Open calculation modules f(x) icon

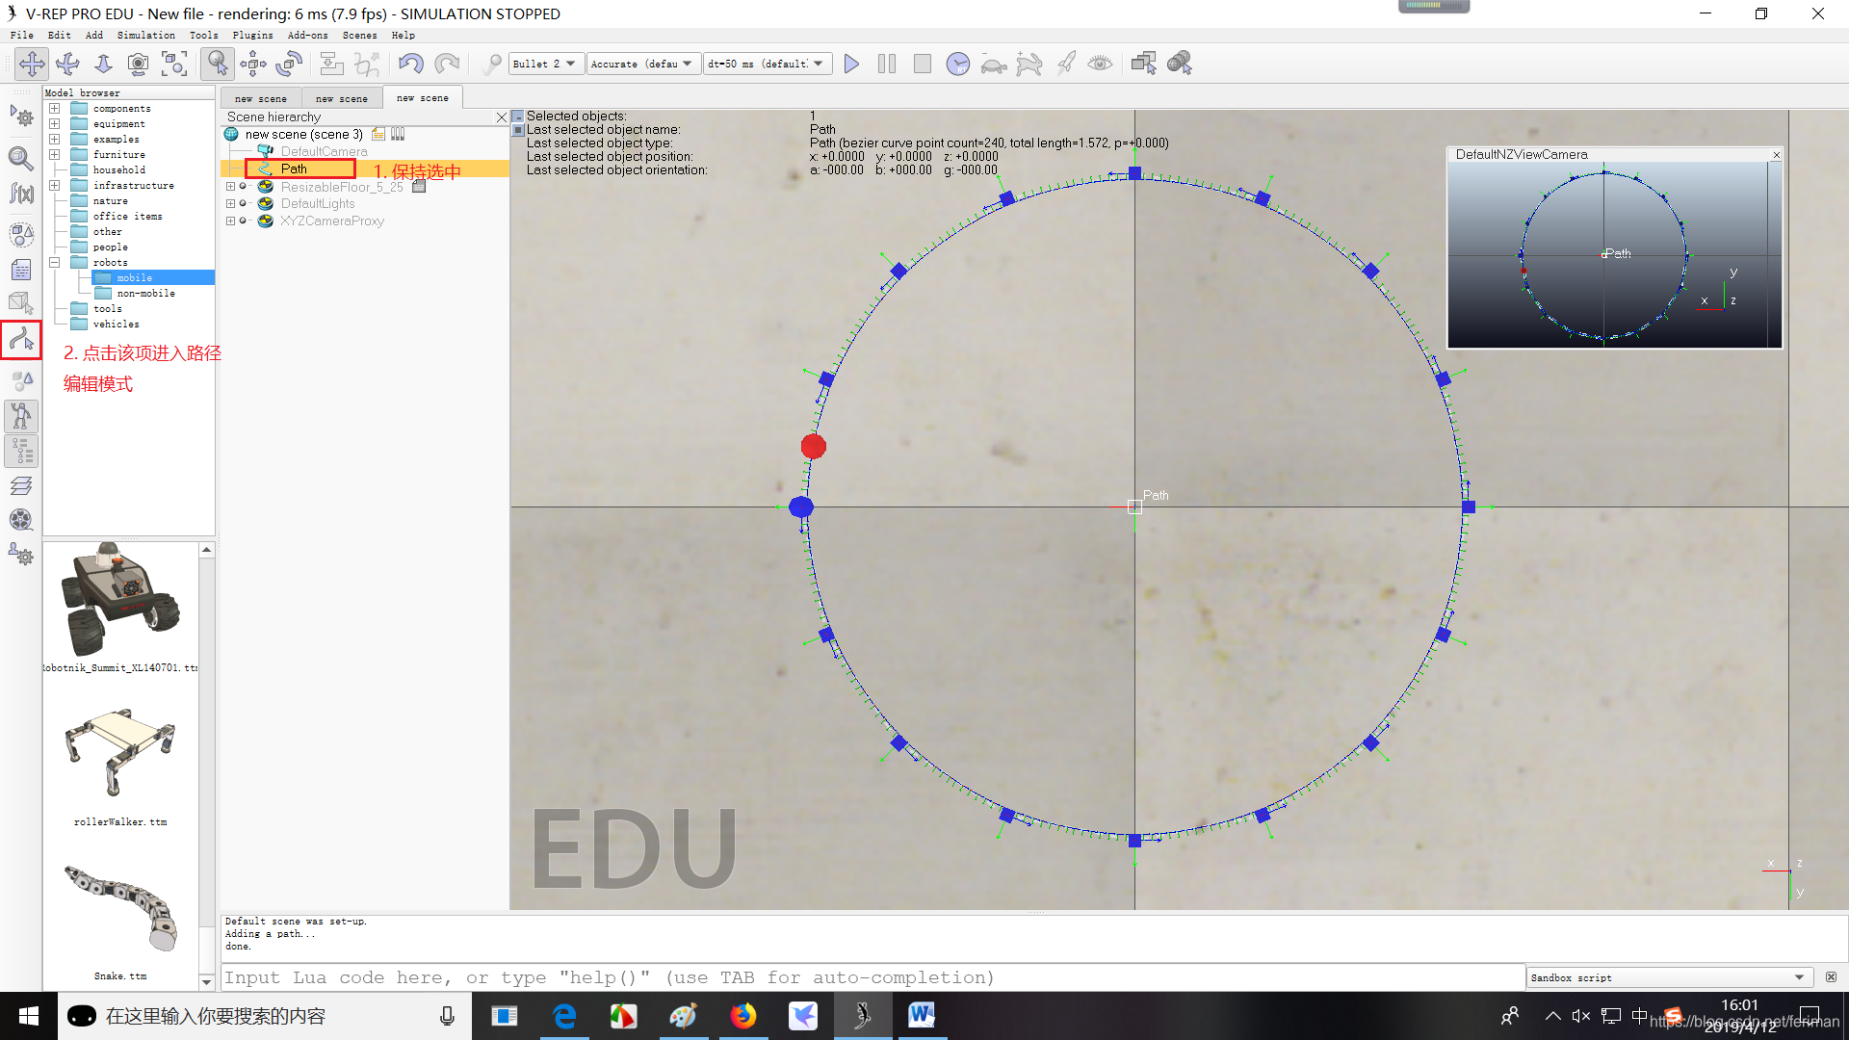click(x=21, y=194)
